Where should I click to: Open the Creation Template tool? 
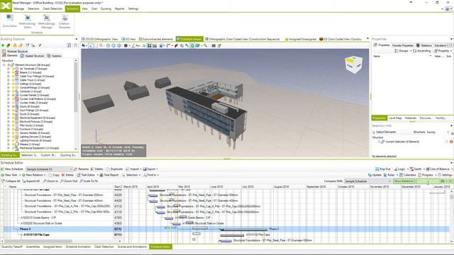(65, 22)
